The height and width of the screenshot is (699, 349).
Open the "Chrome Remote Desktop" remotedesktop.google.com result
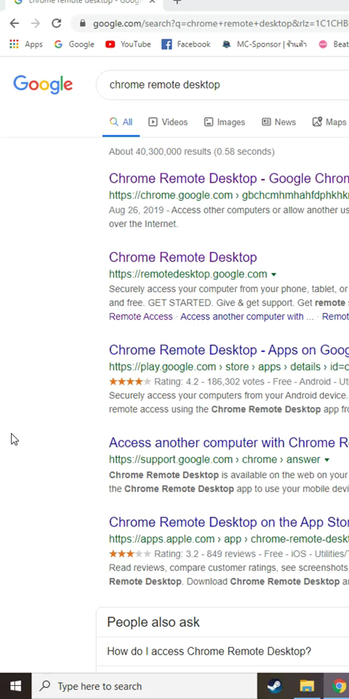point(183,257)
